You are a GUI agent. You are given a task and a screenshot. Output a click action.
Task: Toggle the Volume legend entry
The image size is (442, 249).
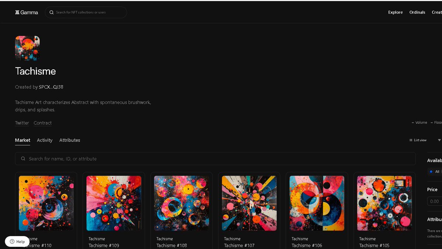click(x=420, y=122)
